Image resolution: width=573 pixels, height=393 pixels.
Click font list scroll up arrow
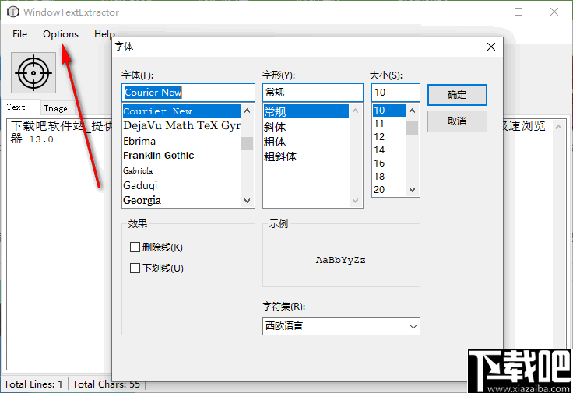point(248,111)
